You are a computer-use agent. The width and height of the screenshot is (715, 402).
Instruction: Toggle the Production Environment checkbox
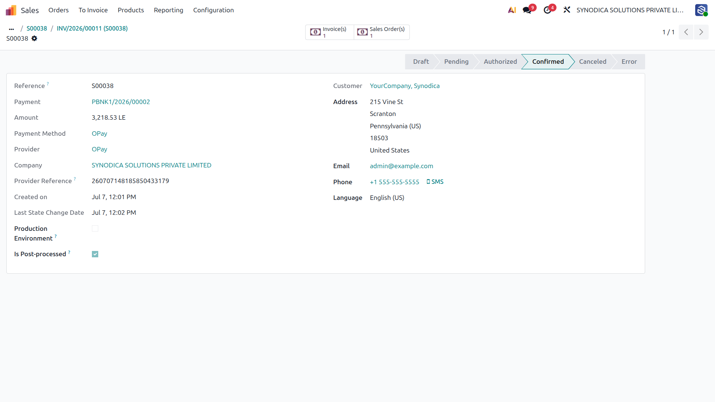tap(95, 229)
